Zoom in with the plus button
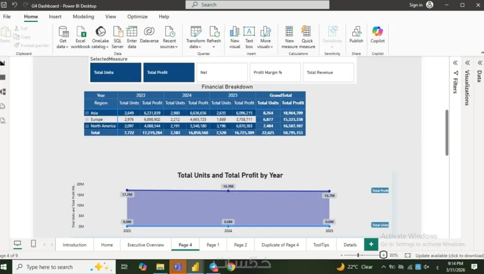The image size is (484, 274). point(383,255)
